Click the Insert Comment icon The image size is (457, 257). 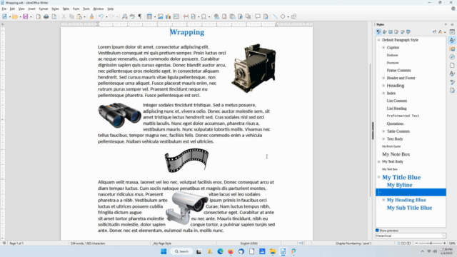258,16
